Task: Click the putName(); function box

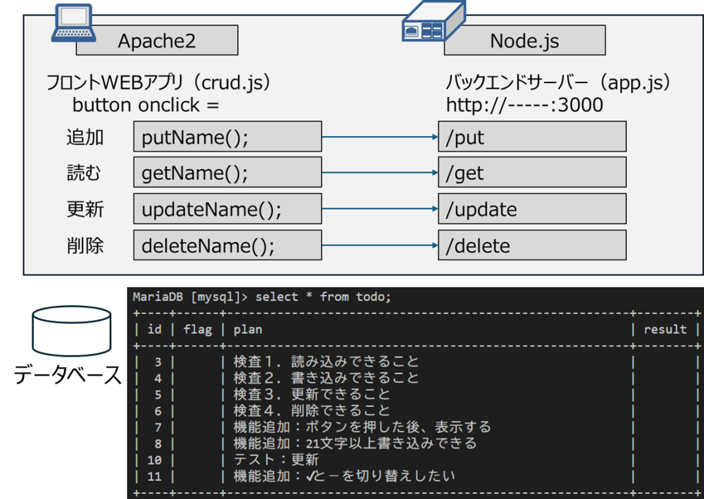Action: 228,136
